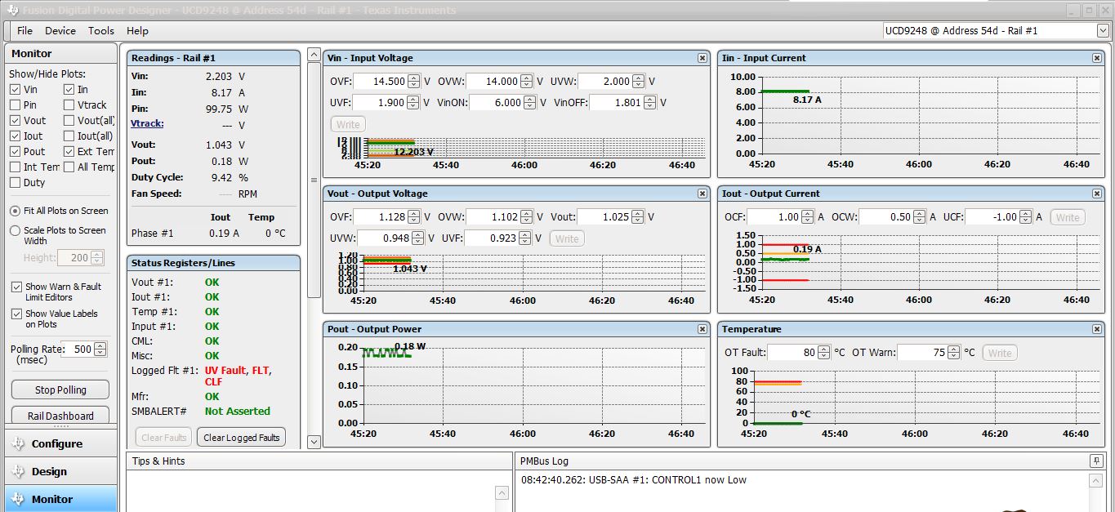Click Vout OVF 1.128 stepper arrows
1115x512 pixels.
tap(413, 217)
